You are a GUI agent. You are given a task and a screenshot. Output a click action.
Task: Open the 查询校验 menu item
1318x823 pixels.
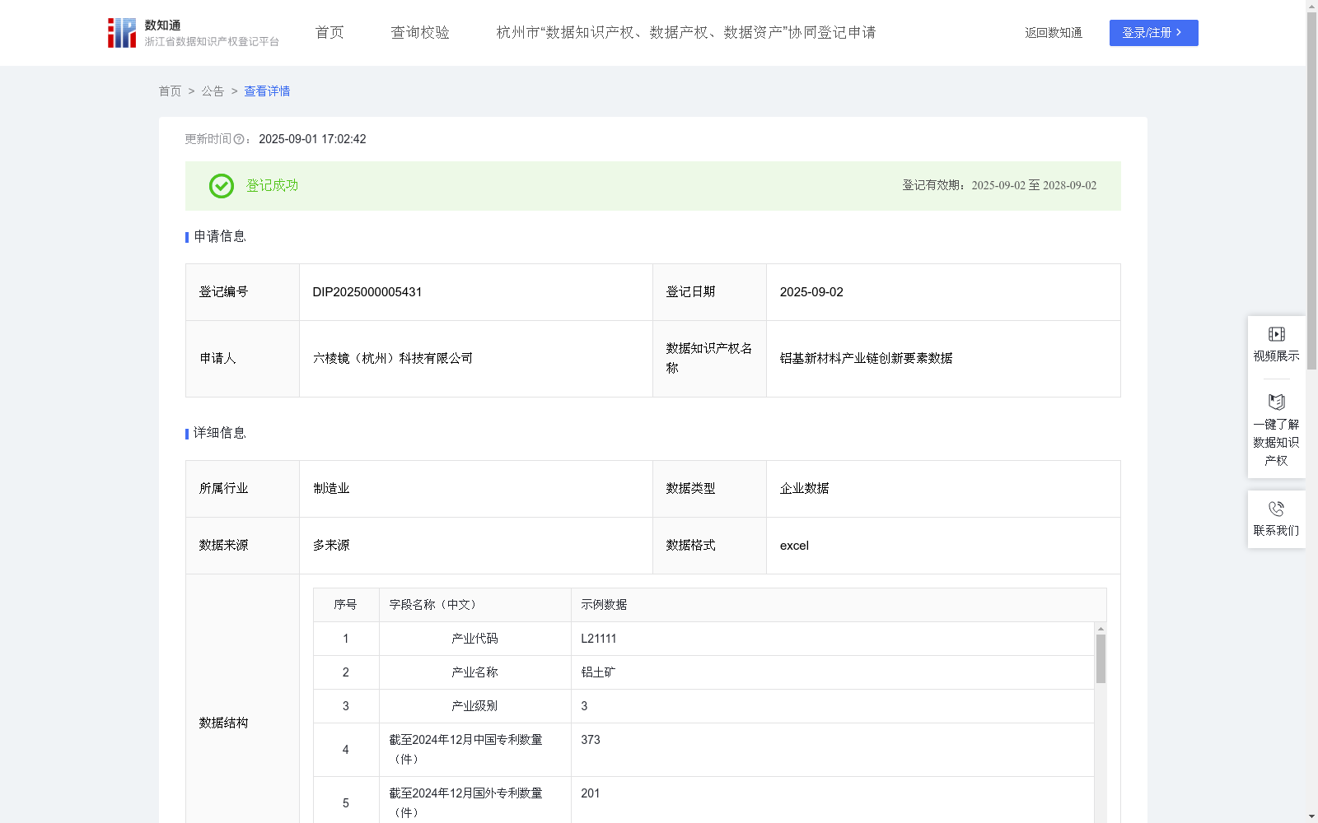pos(420,33)
